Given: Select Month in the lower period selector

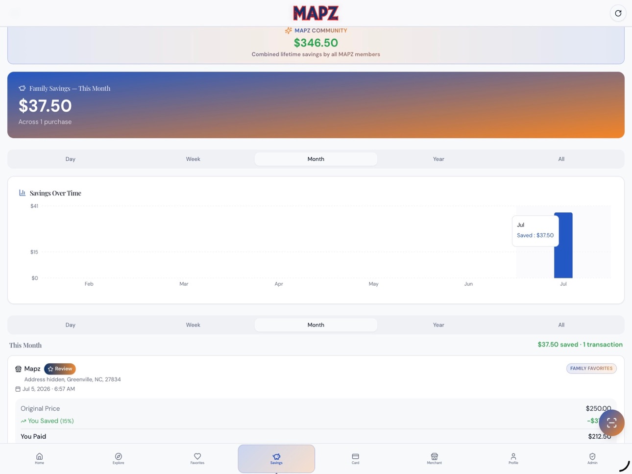Looking at the screenshot, I should click(316, 325).
